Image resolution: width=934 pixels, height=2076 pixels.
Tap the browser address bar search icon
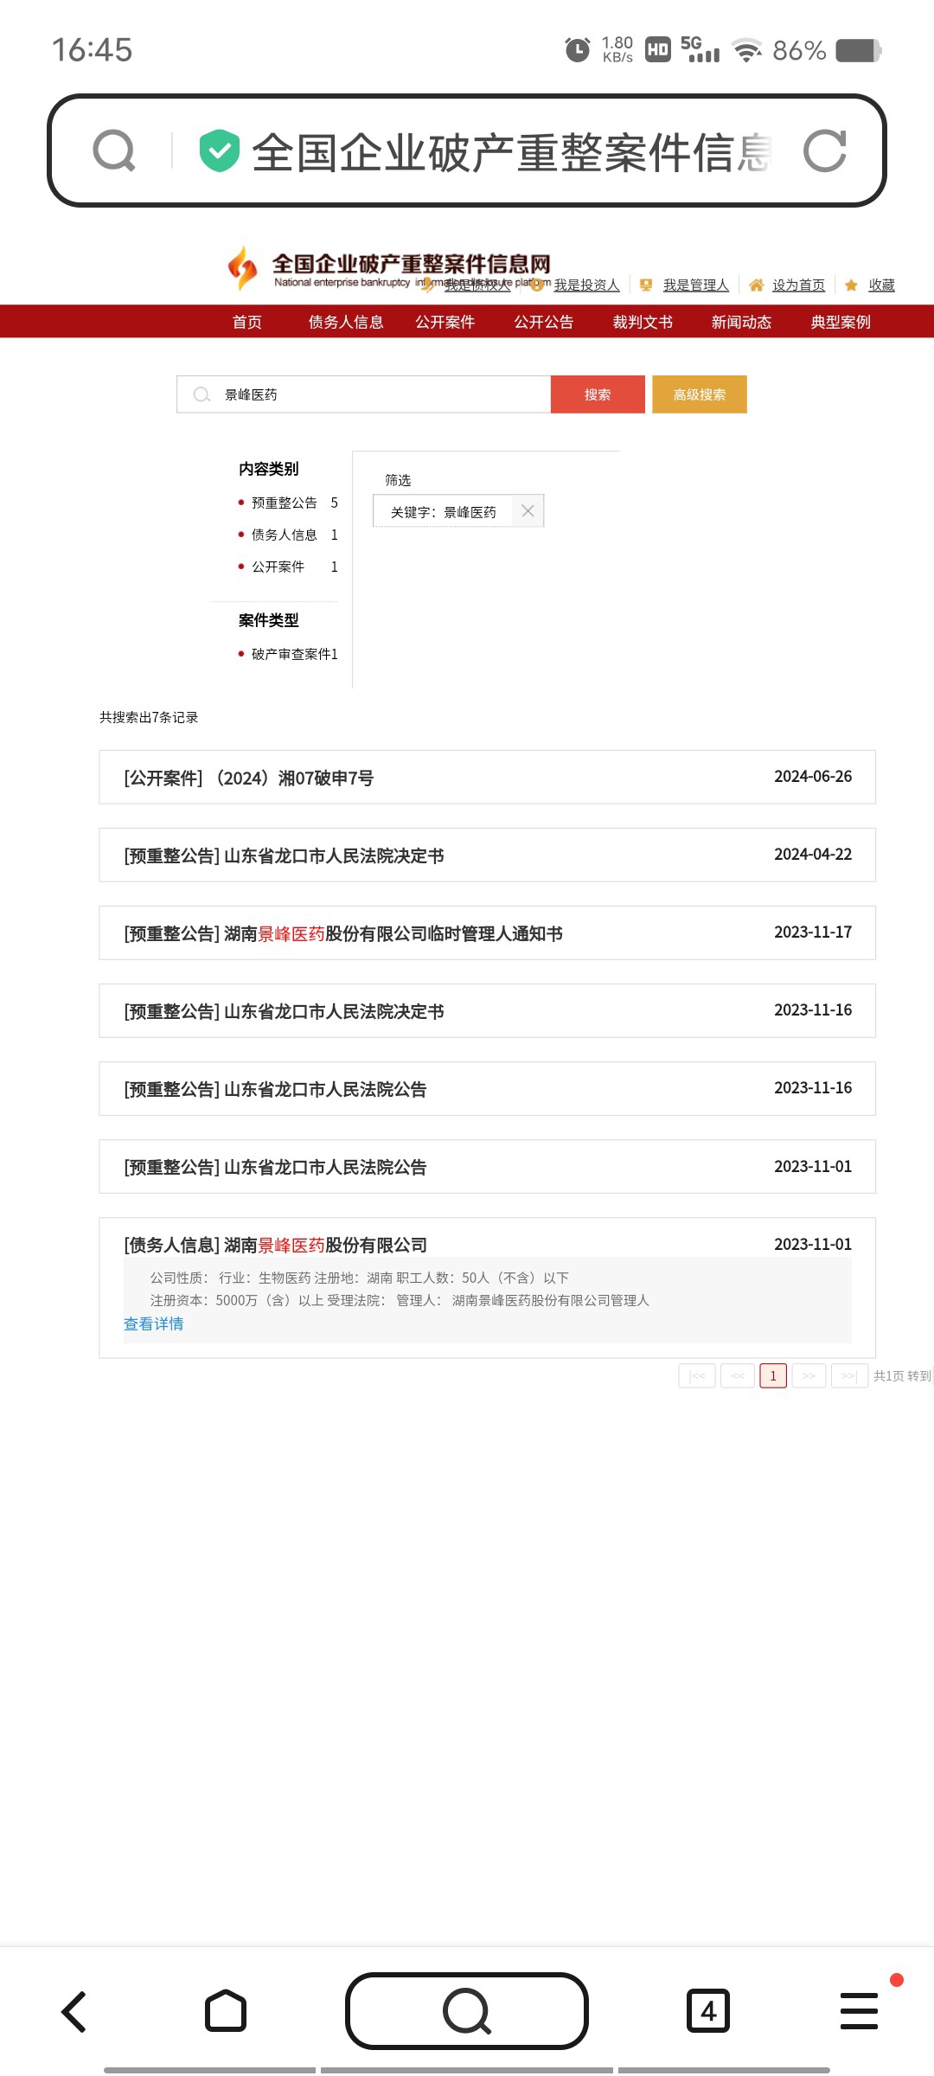coord(114,151)
